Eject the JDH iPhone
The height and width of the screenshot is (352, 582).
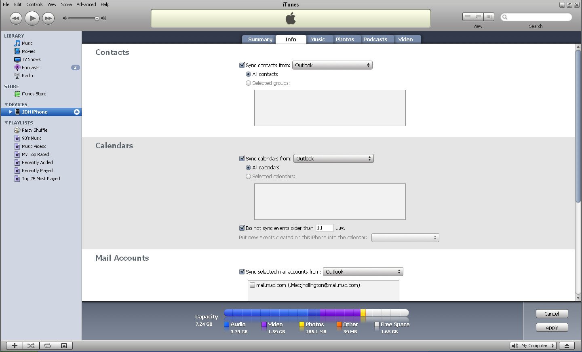tap(77, 112)
